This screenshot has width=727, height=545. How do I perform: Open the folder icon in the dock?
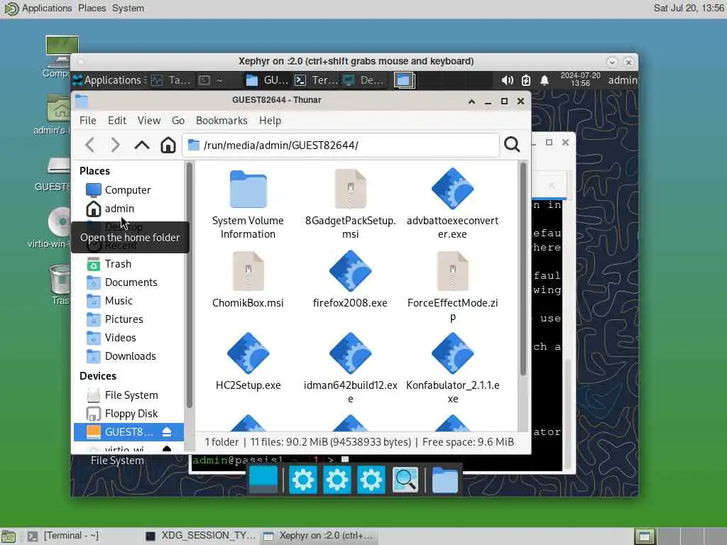click(444, 480)
